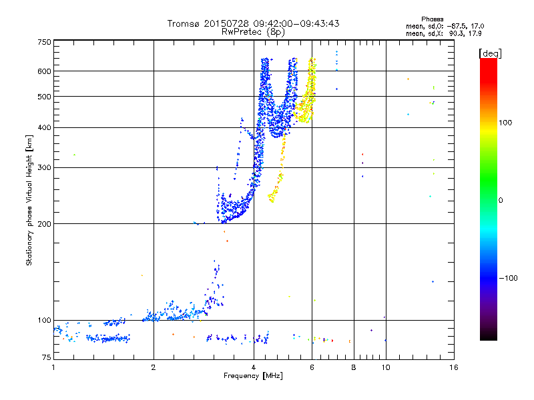Click the '500' y-axis tick label
This screenshot has height=400, width=534.
[x=44, y=97]
